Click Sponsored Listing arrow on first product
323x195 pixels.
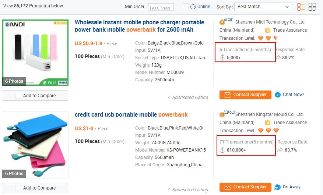click(x=169, y=97)
